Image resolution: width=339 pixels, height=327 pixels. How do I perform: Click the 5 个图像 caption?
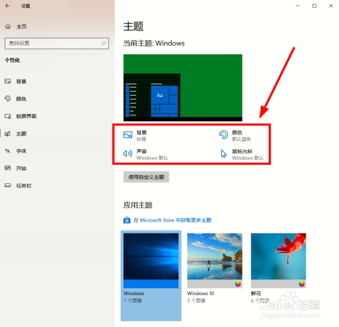[x=197, y=301]
